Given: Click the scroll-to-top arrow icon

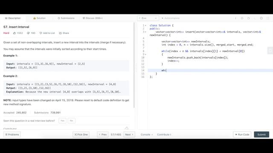Looking at the screenshot, I should point(127,128).
